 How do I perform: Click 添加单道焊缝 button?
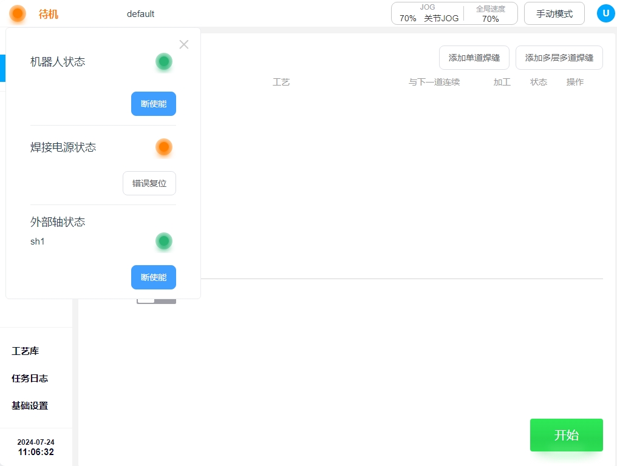coord(474,58)
